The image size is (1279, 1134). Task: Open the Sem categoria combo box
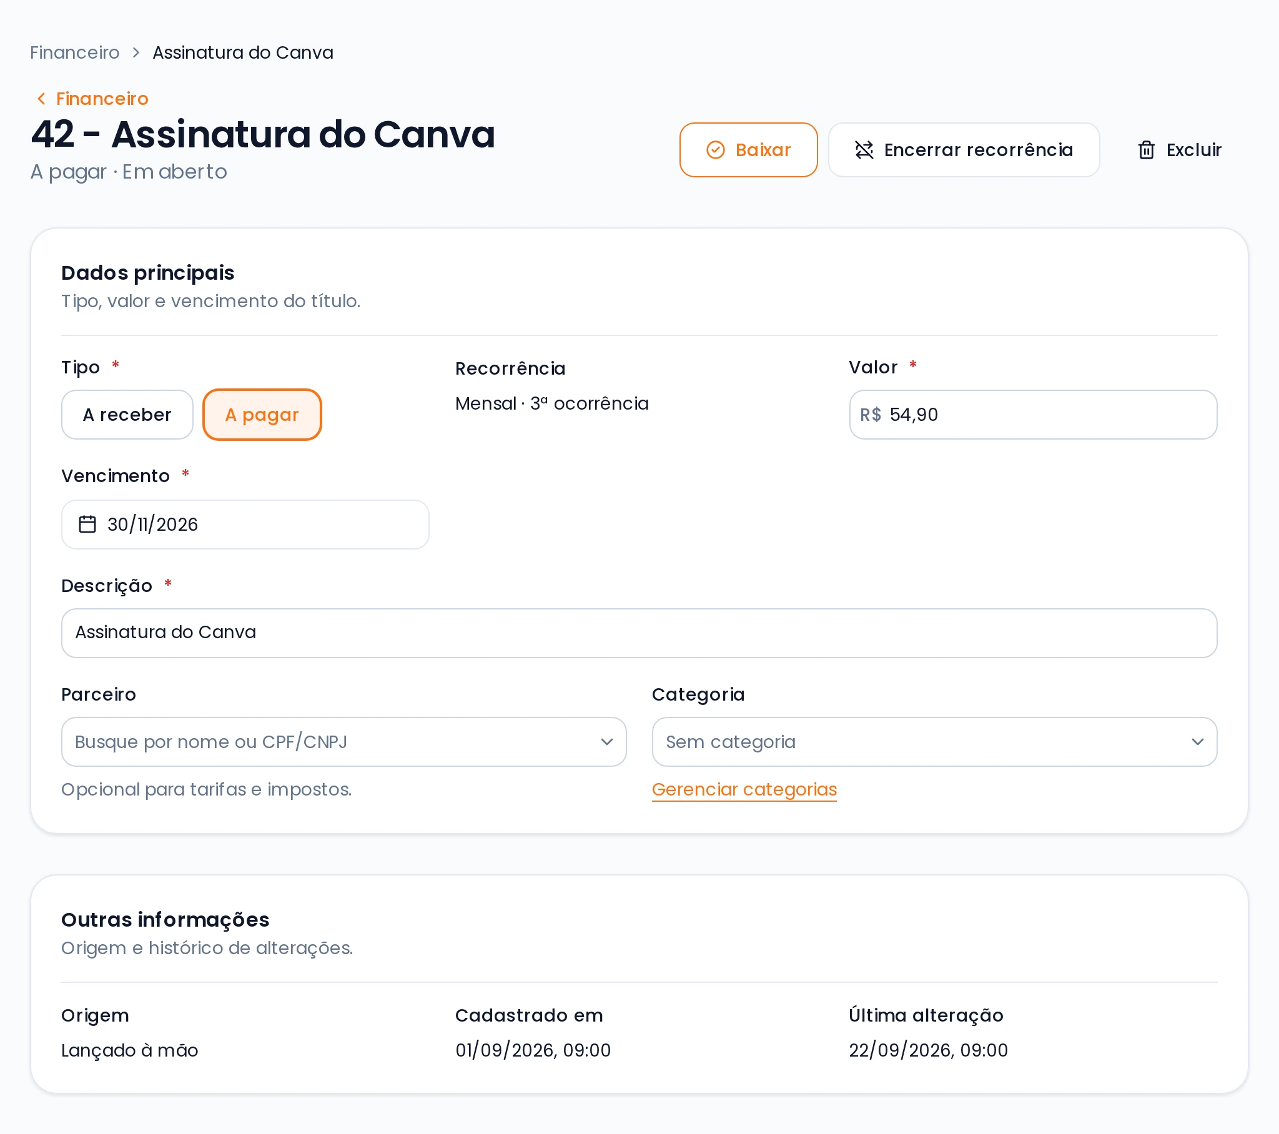[935, 742]
